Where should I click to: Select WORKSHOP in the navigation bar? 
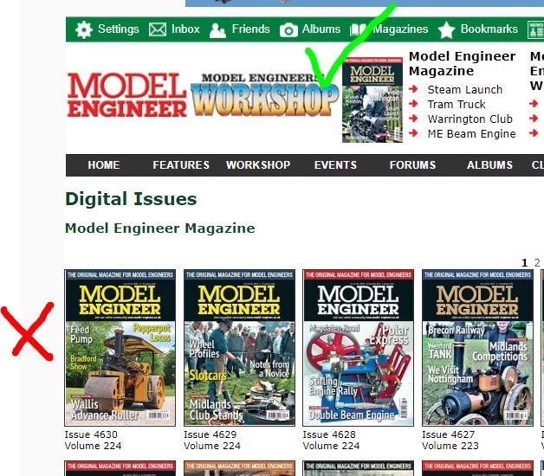point(258,165)
